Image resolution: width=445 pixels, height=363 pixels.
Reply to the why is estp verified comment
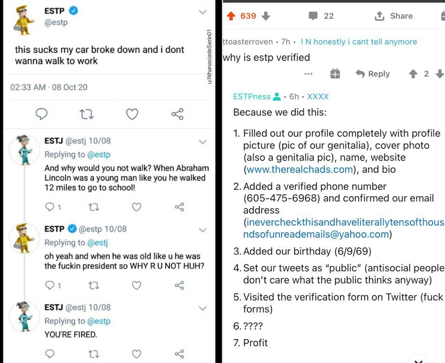click(375, 74)
